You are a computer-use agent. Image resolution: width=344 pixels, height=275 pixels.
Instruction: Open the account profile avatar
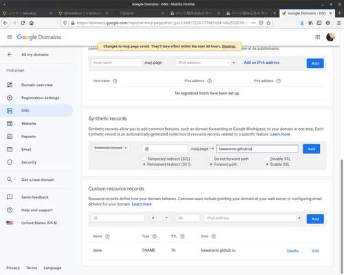(x=330, y=37)
